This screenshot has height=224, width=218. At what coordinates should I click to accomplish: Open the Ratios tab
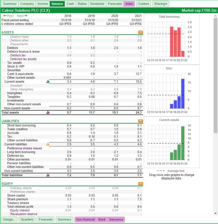[x=82, y=4]
